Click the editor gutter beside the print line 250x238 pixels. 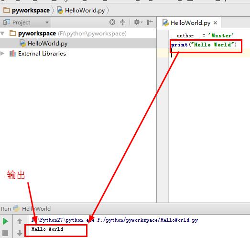coord(163,45)
